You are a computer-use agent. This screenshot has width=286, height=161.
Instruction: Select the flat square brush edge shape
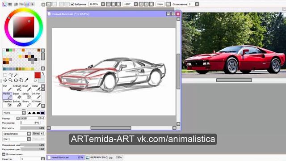pyautogui.click(x=43, y=113)
